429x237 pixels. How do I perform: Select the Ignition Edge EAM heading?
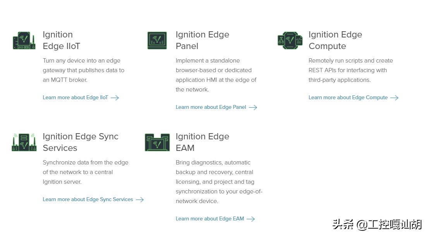[202, 142]
